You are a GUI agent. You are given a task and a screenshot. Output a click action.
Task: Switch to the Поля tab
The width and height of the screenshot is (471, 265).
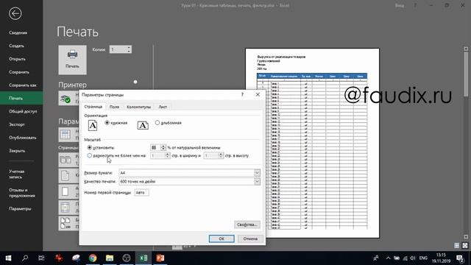pyautogui.click(x=114, y=107)
